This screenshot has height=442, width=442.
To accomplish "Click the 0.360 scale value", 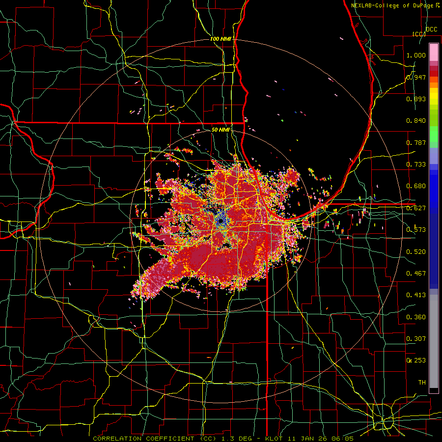I will (x=416, y=317).
